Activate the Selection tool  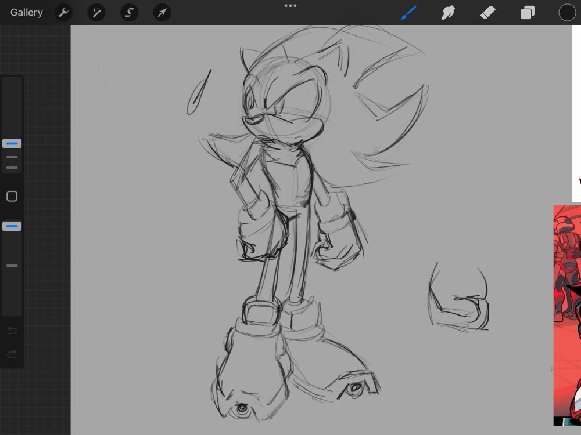coord(130,13)
